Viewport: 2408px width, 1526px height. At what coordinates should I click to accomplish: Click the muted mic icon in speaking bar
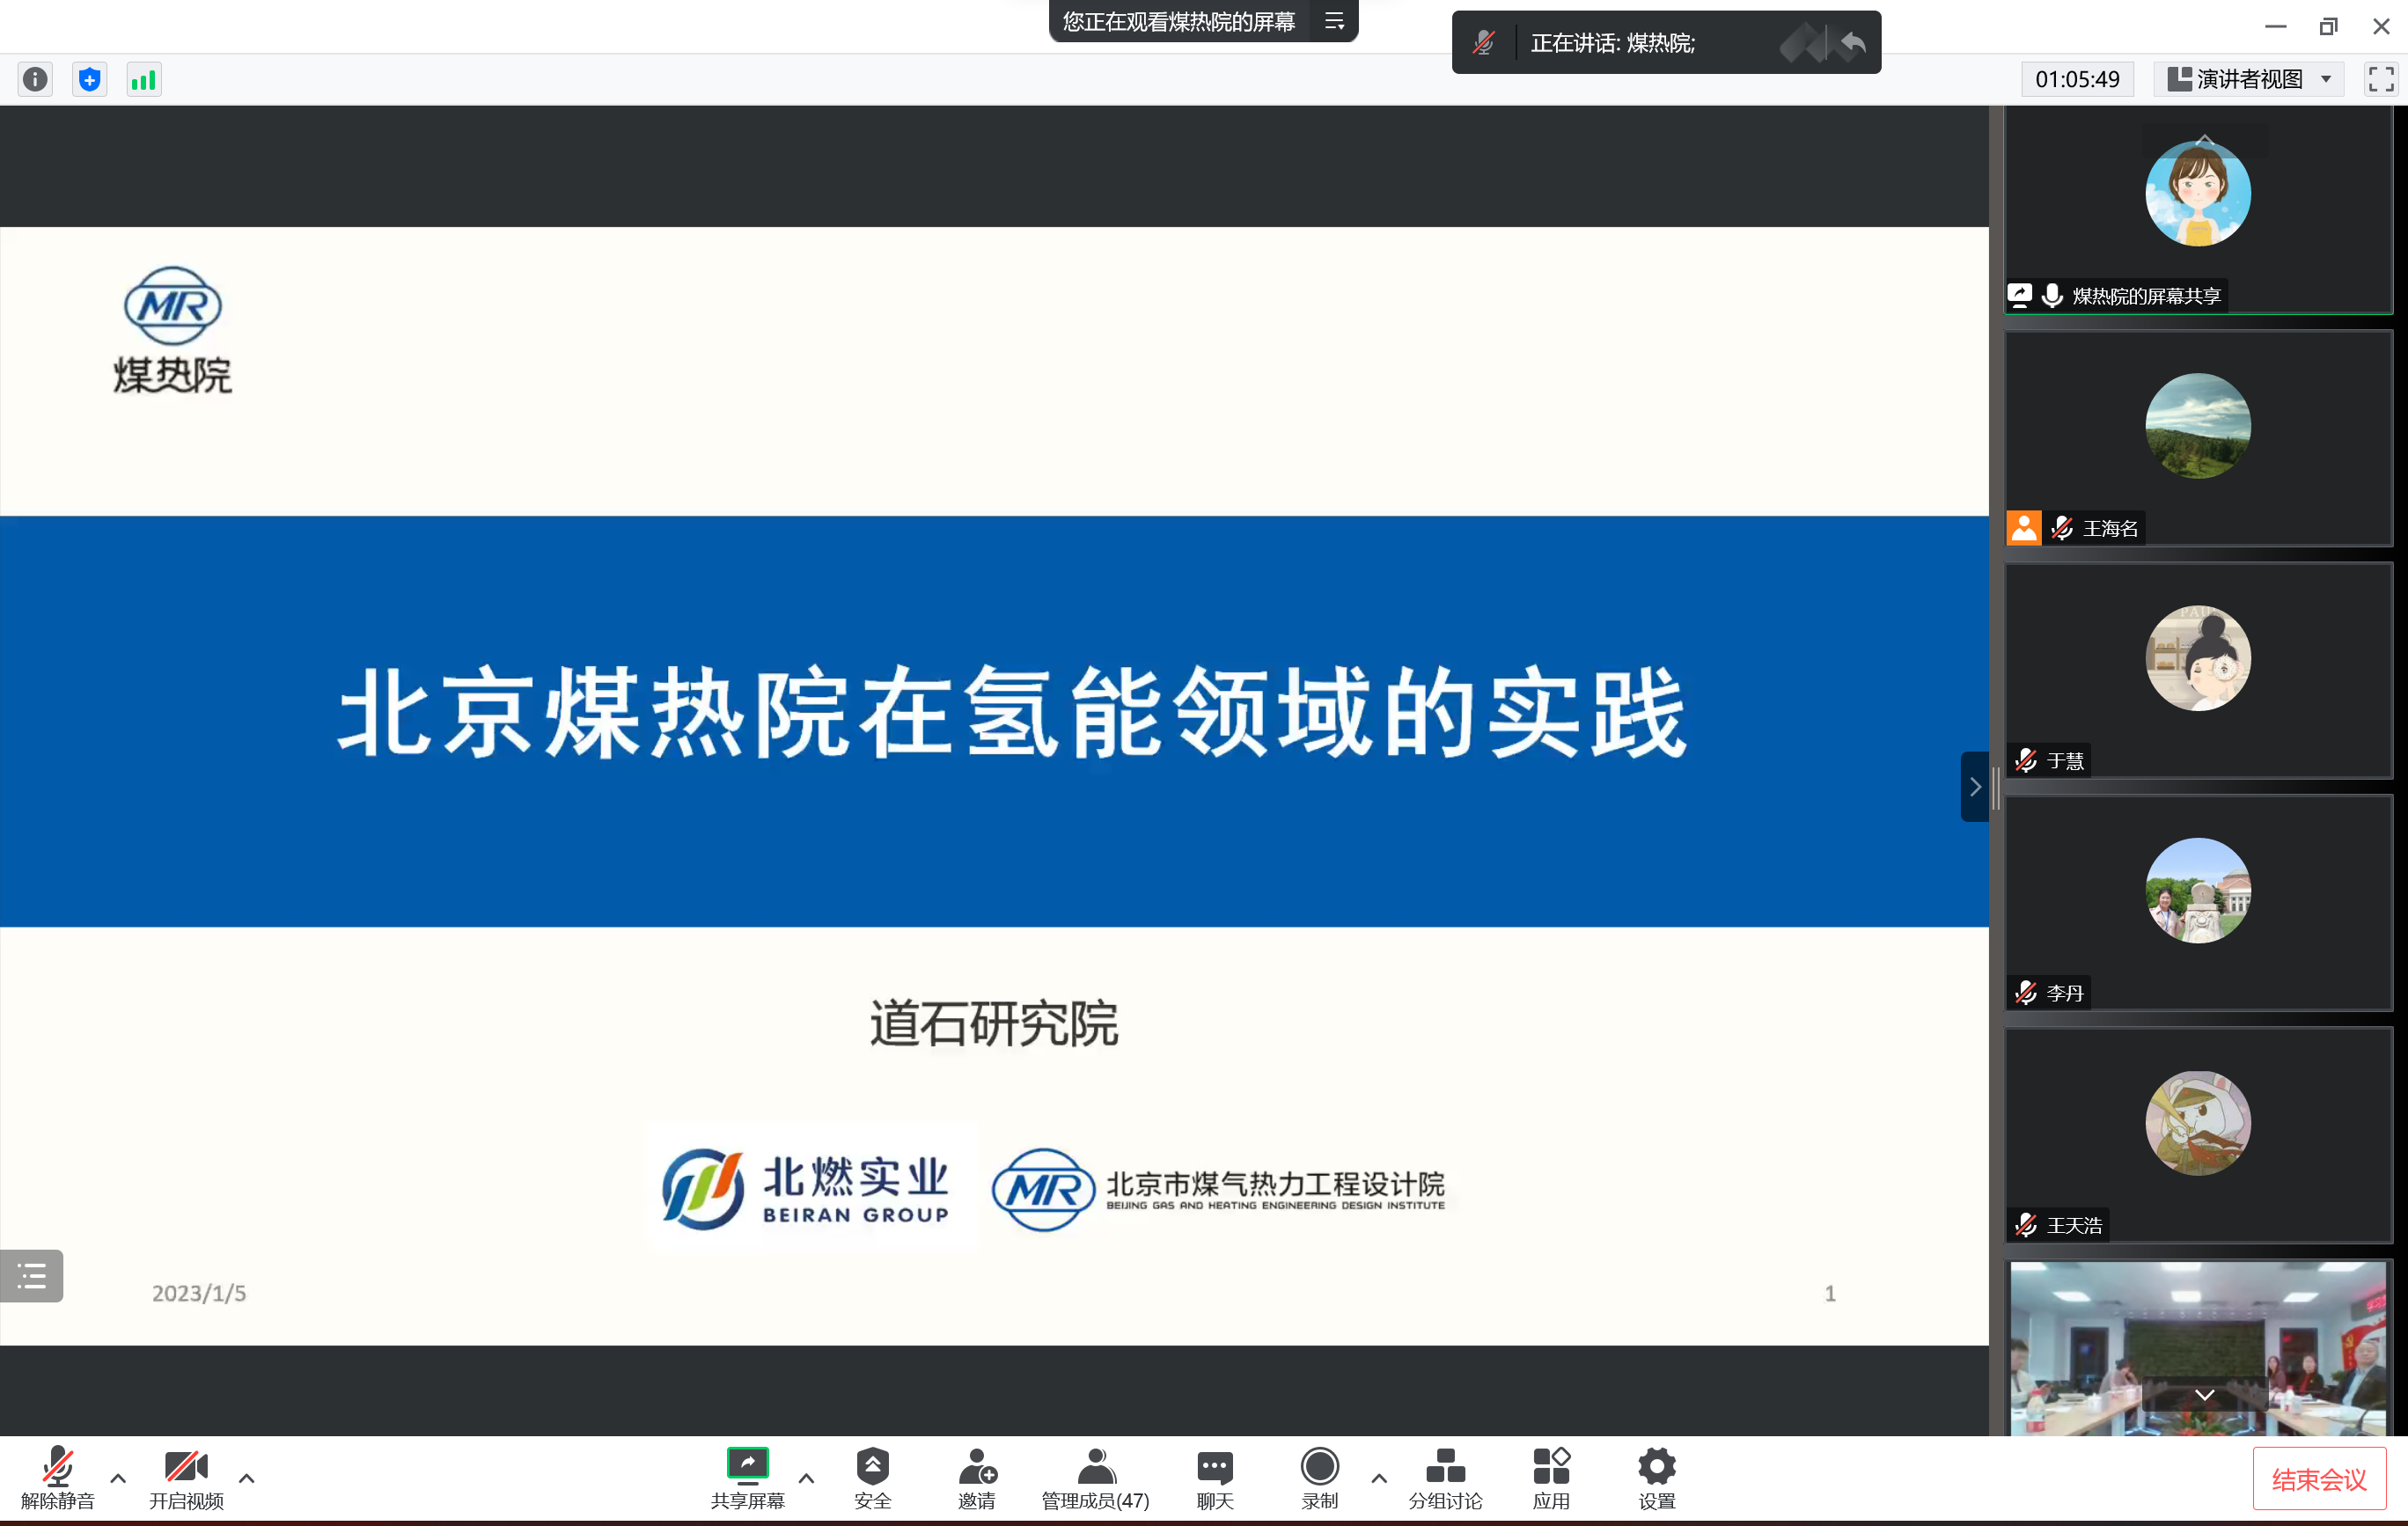click(x=1483, y=43)
